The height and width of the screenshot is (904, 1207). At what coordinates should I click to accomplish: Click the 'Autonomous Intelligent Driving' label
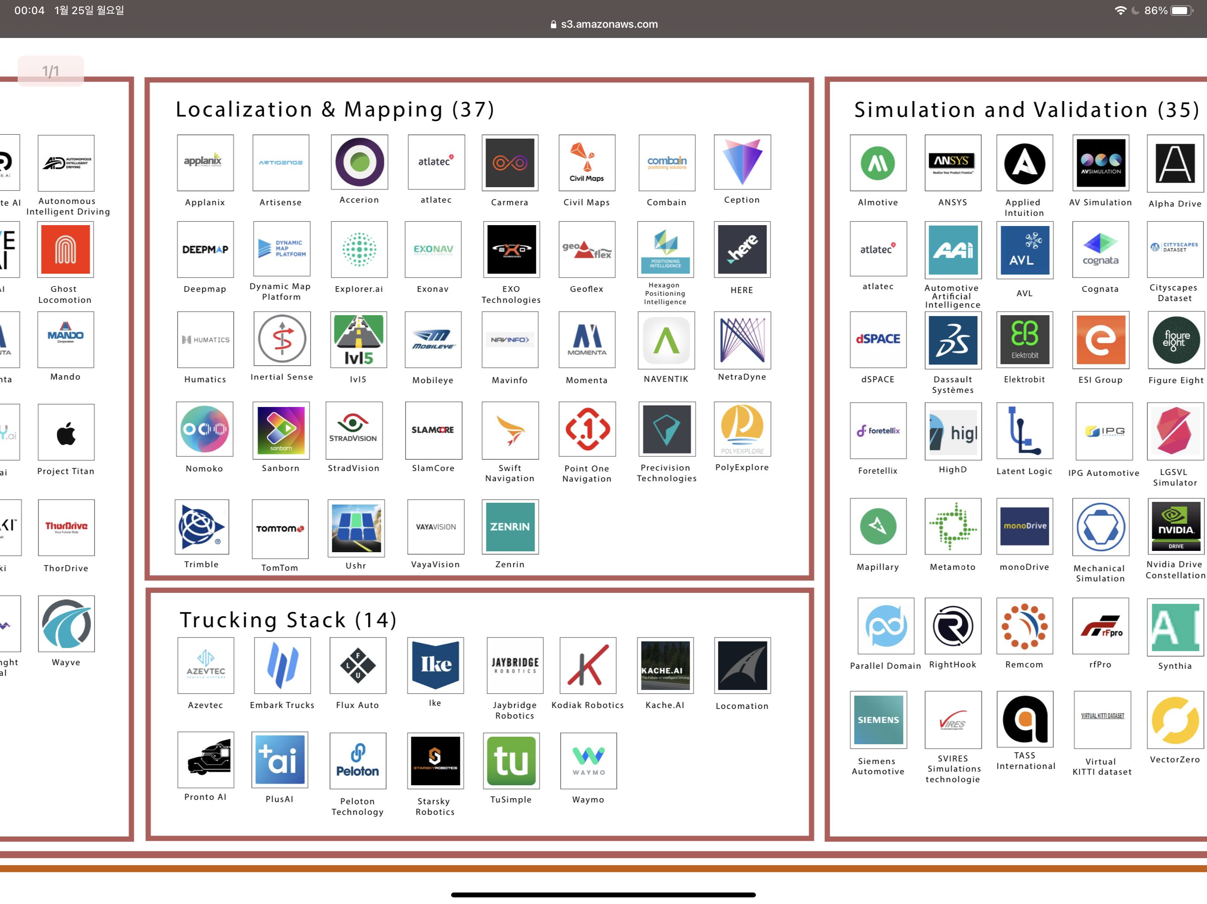[x=68, y=206]
